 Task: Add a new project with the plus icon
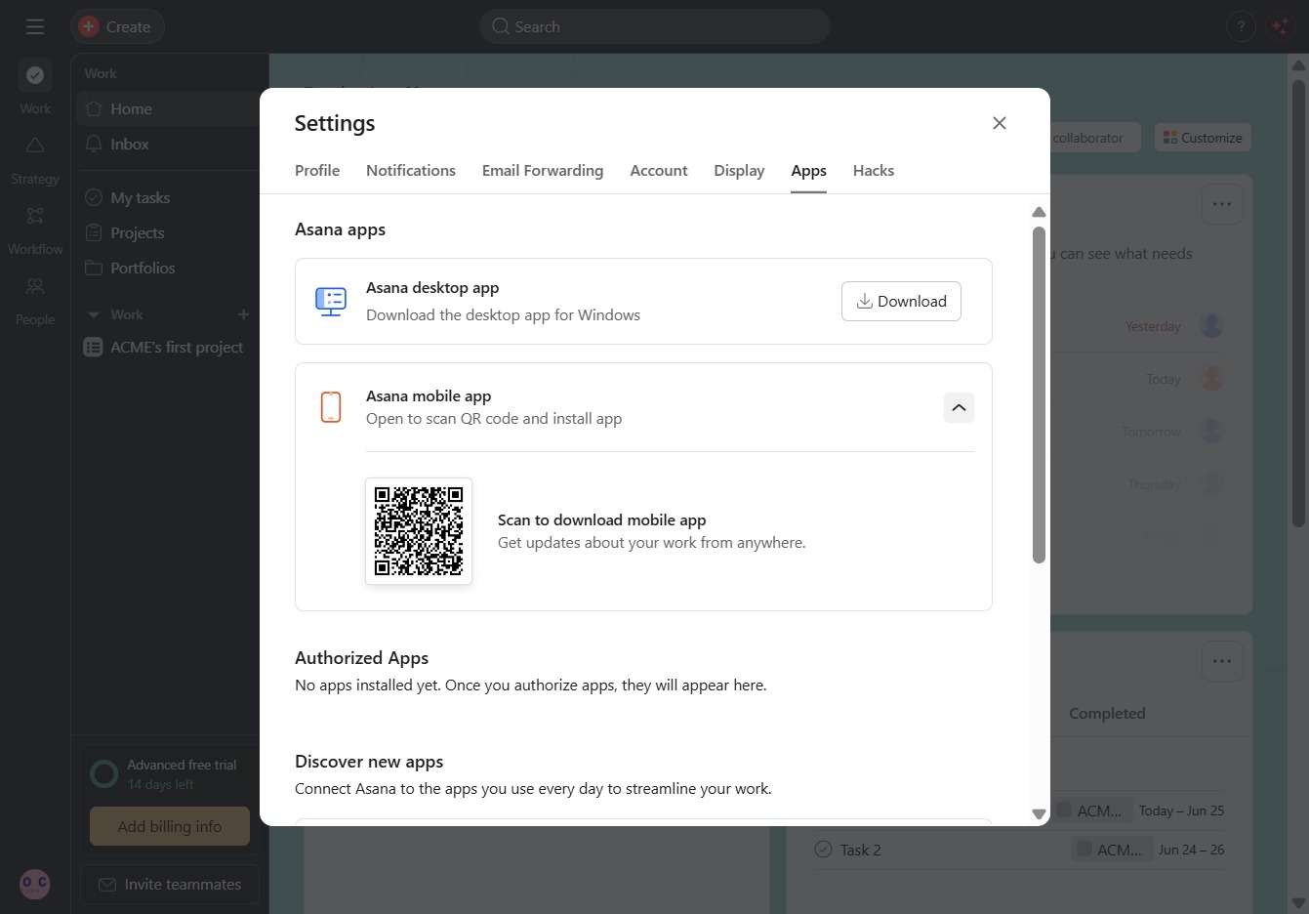[244, 314]
